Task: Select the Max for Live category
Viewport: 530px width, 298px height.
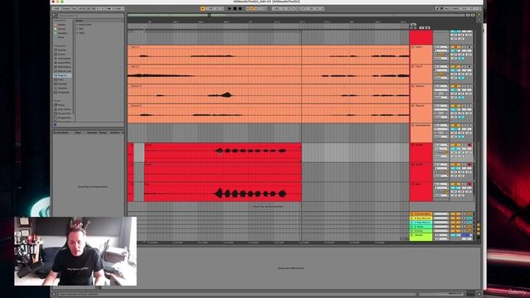Action: pyautogui.click(x=64, y=71)
